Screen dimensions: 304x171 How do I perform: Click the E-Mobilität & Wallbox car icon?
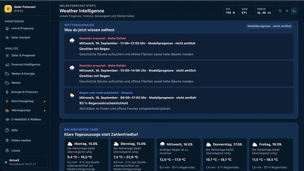pos(7,120)
